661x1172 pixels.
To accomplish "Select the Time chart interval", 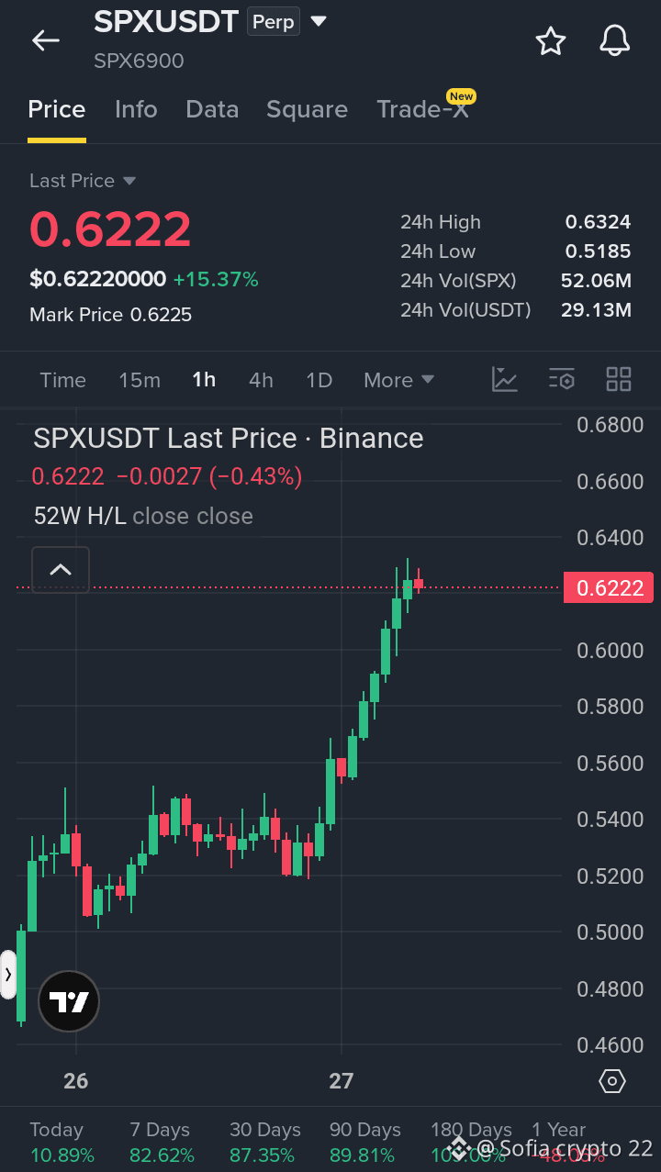I will pyautogui.click(x=62, y=380).
